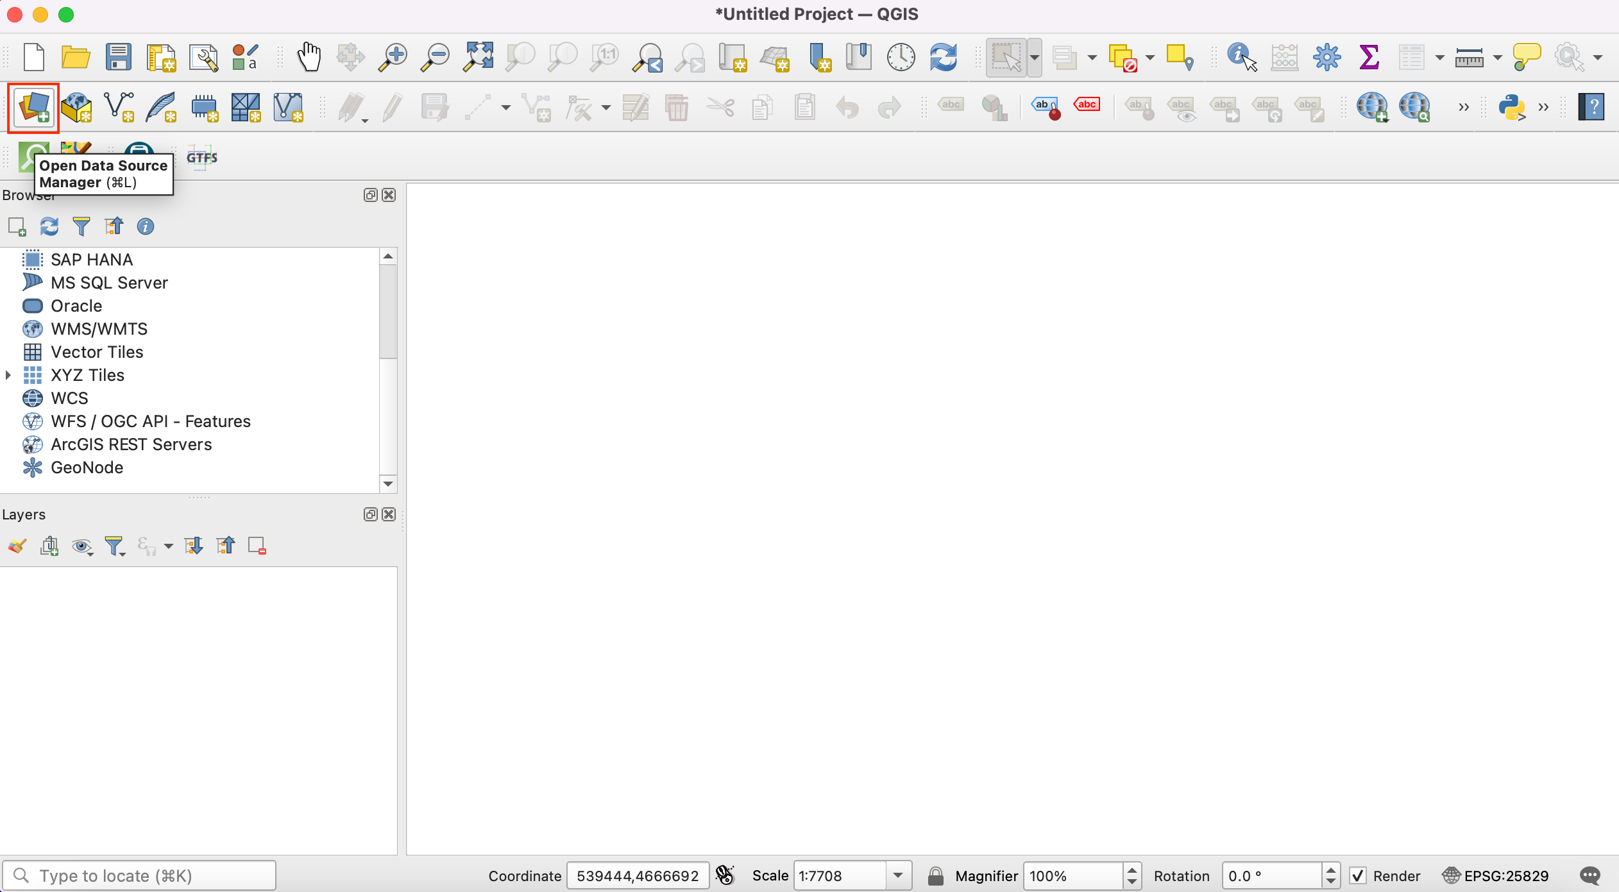Open the Python Console
Screen dimensions: 1619x892
pyautogui.click(x=1511, y=107)
